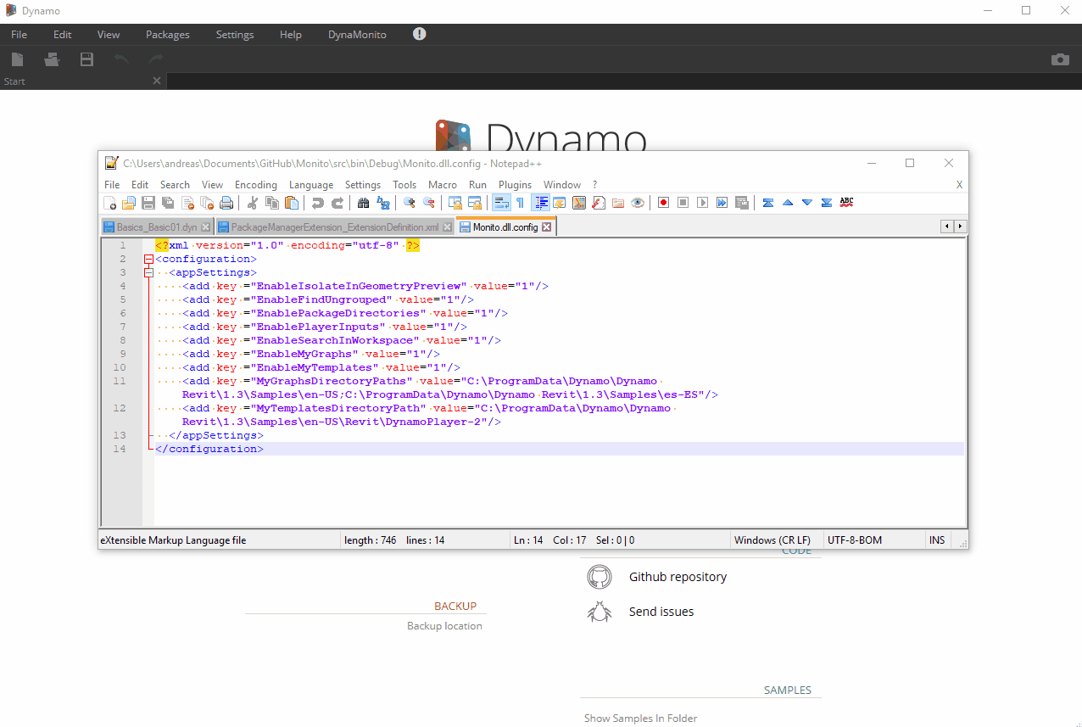Click the monitoring eye icon
Screen dimensions: 1082x727
click(638, 203)
